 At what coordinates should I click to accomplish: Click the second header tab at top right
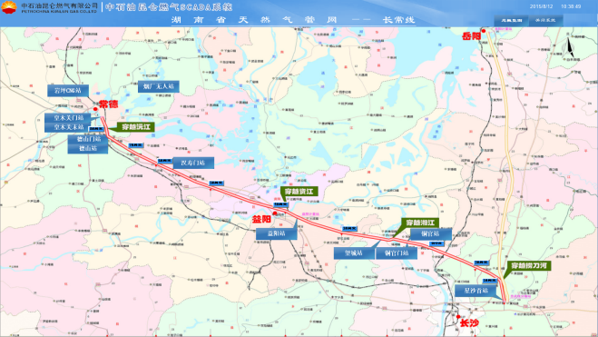(x=545, y=20)
